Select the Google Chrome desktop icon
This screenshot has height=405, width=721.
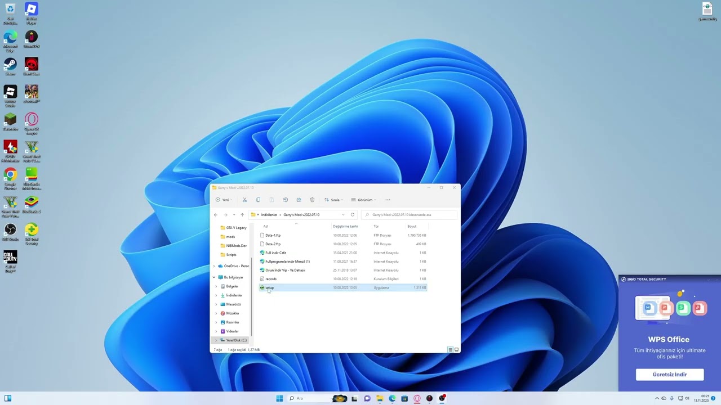coord(10,179)
